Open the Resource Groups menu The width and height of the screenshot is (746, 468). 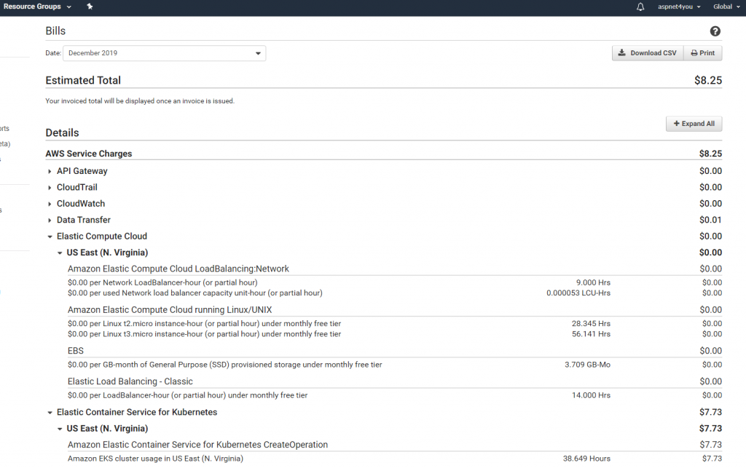(x=37, y=7)
